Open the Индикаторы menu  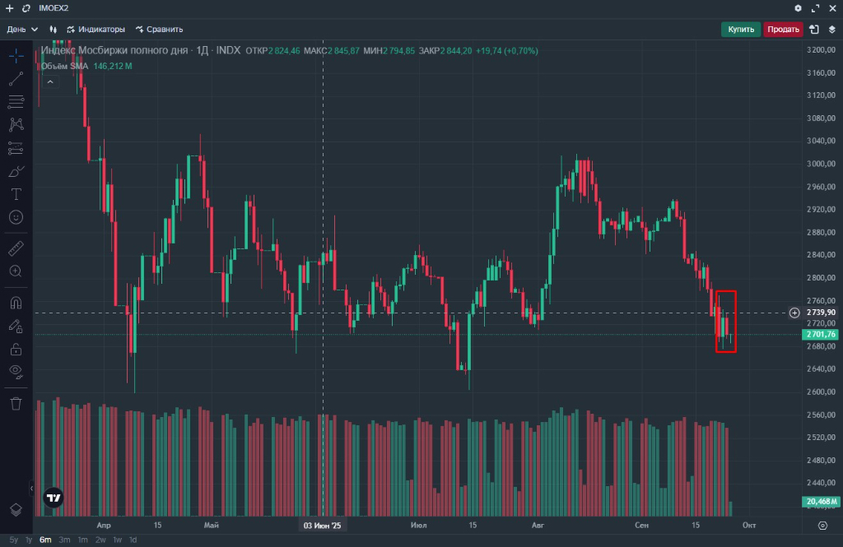(95, 29)
